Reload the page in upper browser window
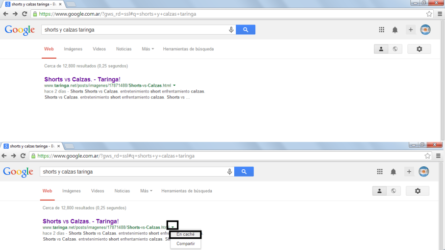The width and height of the screenshot is (445, 250). [x=25, y=14]
